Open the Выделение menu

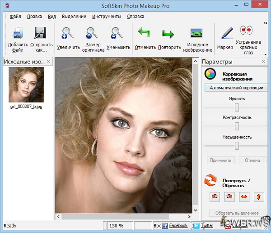coord(74,16)
